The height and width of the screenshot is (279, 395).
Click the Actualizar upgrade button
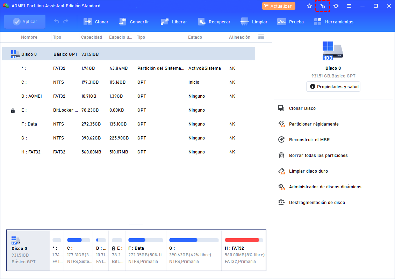click(279, 6)
